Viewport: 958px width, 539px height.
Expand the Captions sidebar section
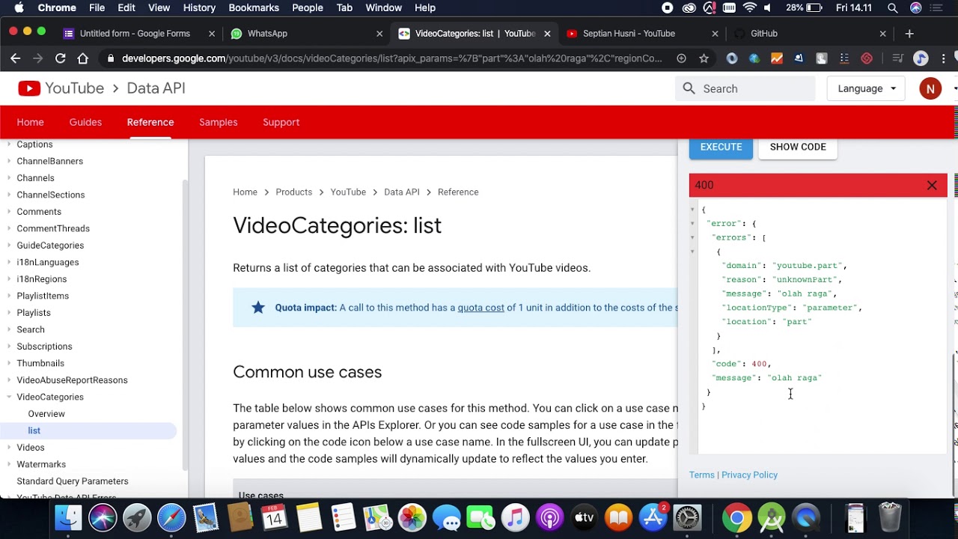tap(9, 144)
